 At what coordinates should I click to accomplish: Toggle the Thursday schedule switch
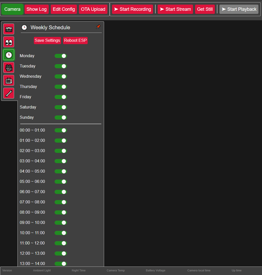pyautogui.click(x=61, y=87)
